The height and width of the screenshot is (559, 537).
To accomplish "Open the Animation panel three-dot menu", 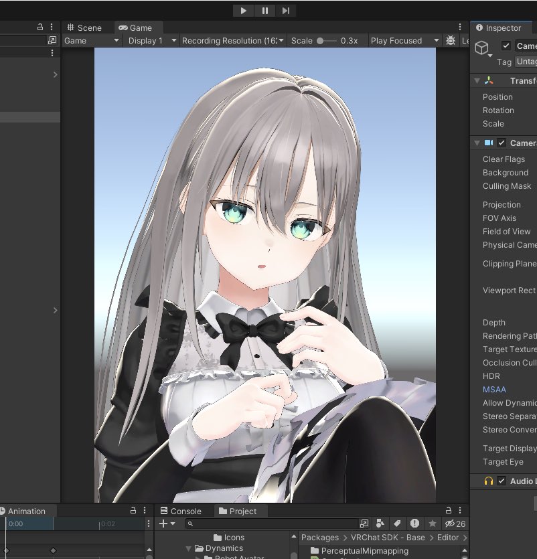I will click(145, 510).
